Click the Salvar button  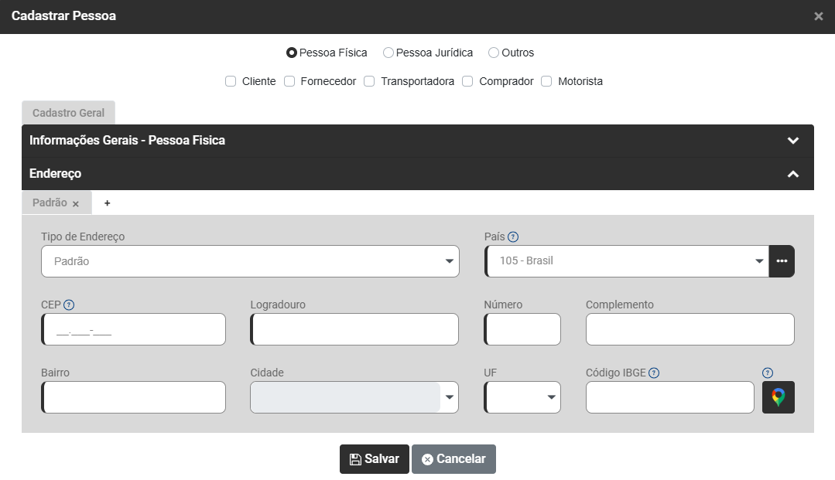point(375,459)
